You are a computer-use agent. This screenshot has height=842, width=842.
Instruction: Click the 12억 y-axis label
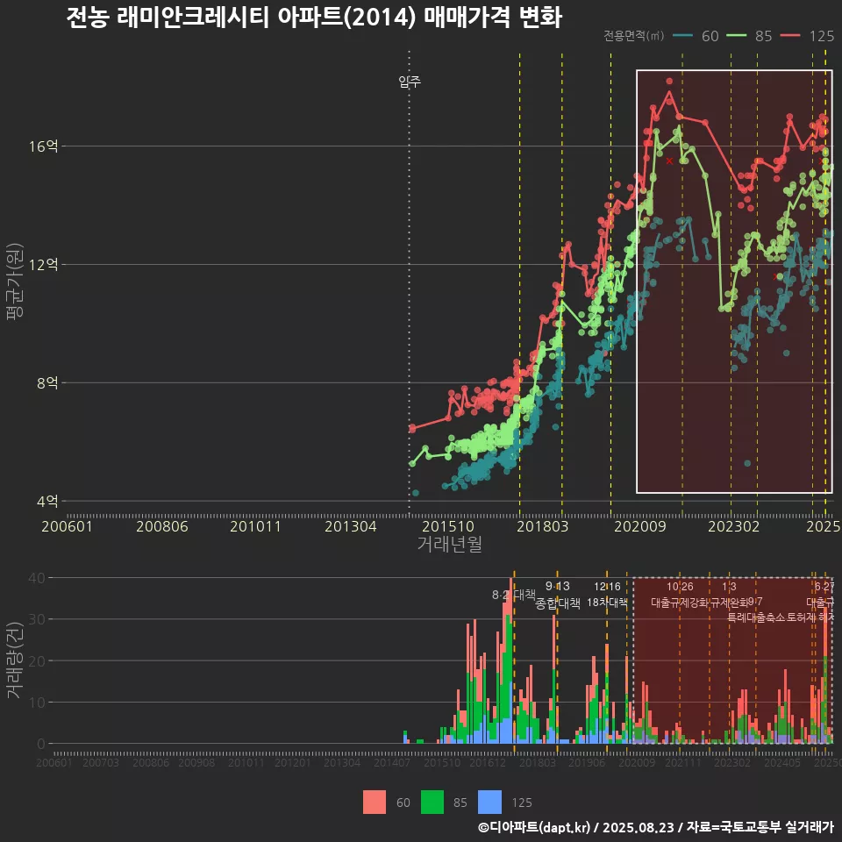[x=44, y=264]
